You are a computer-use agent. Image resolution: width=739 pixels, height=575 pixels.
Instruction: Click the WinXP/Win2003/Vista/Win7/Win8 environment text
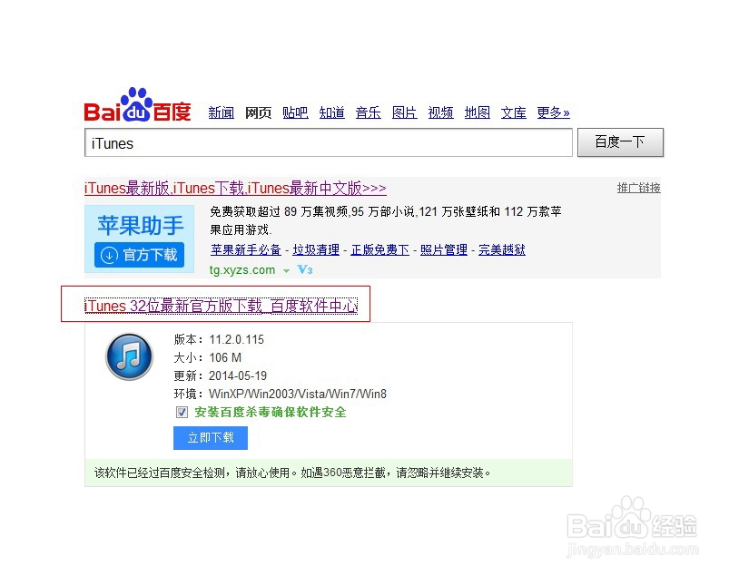(x=298, y=394)
